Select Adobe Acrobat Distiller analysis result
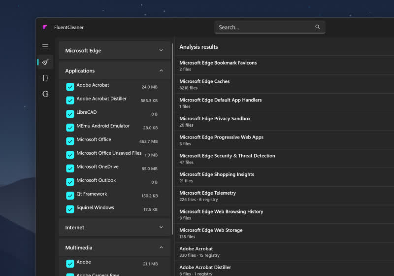394x276 pixels. (x=285, y=269)
